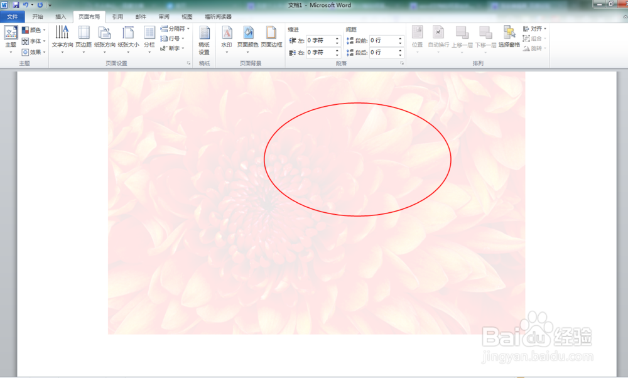This screenshot has width=628, height=378.
Task: Switch to the 视图 ribbon tab
Action: pyautogui.click(x=186, y=17)
